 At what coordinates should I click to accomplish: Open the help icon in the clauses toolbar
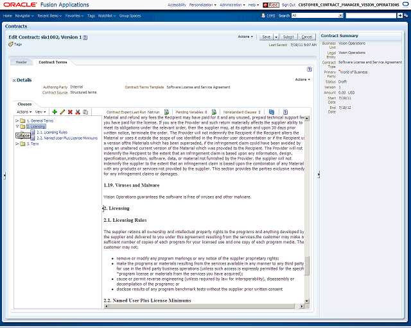(x=285, y=112)
